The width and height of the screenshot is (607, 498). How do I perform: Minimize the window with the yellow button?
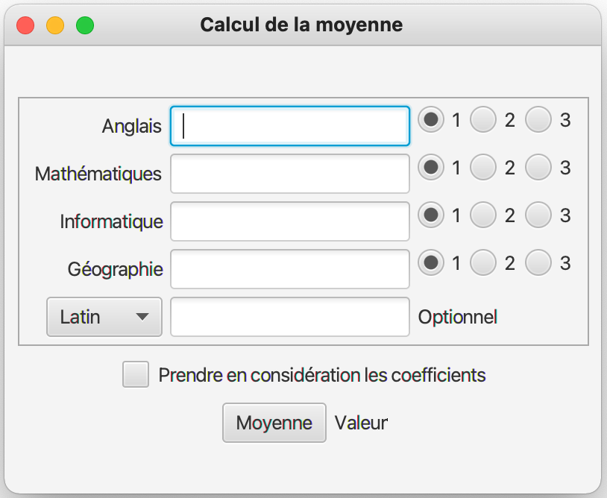click(55, 25)
